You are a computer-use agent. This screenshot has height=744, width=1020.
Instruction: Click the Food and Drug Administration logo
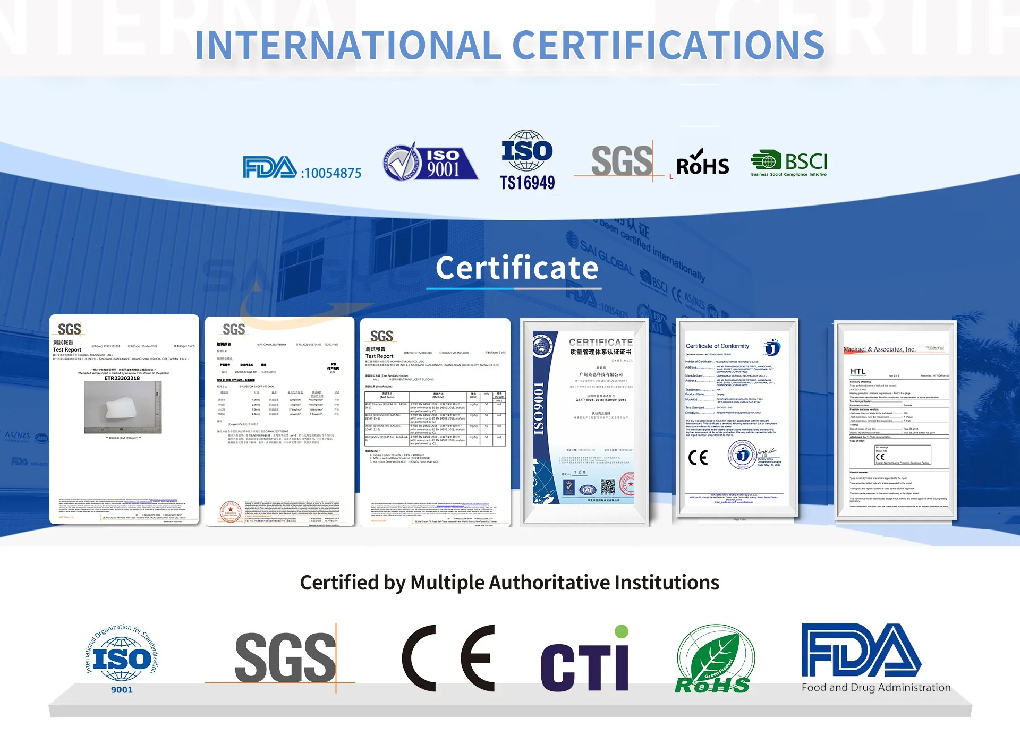(876, 658)
